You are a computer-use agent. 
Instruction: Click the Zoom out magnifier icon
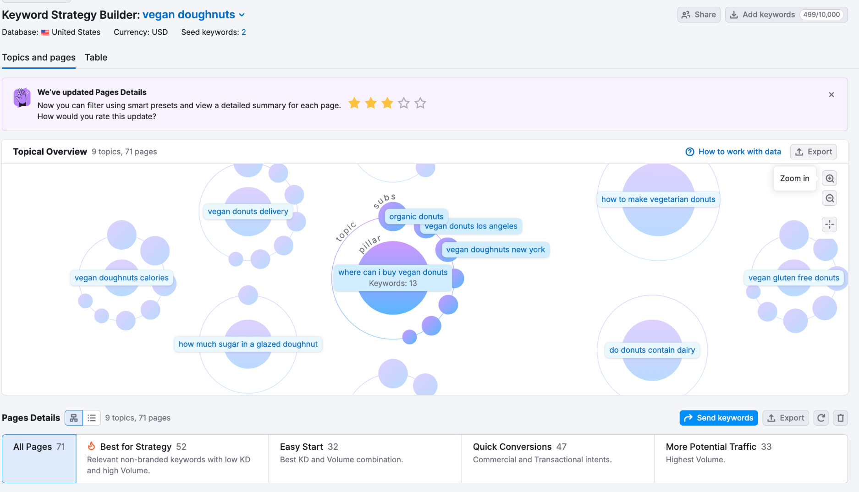coord(830,198)
